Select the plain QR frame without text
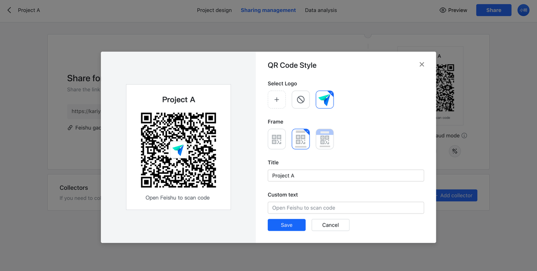Screen dimensions: 537x271 (x=277, y=139)
